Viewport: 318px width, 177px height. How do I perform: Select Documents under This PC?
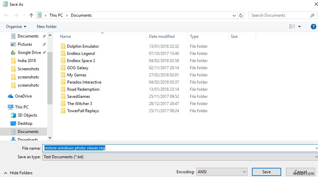28,132
